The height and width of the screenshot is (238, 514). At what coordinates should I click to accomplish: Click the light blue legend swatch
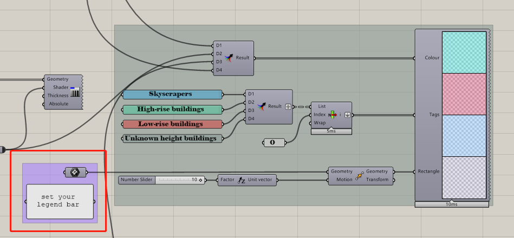click(x=464, y=136)
